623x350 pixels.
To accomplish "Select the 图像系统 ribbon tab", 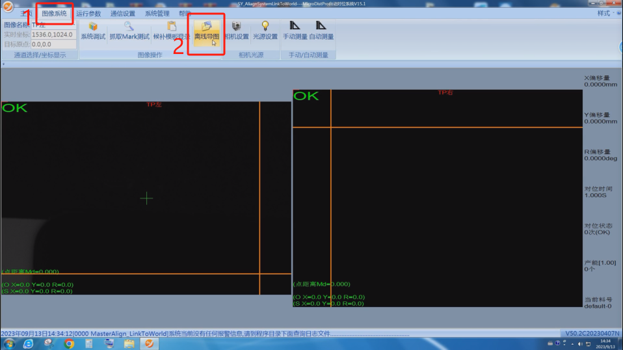I will click(54, 13).
